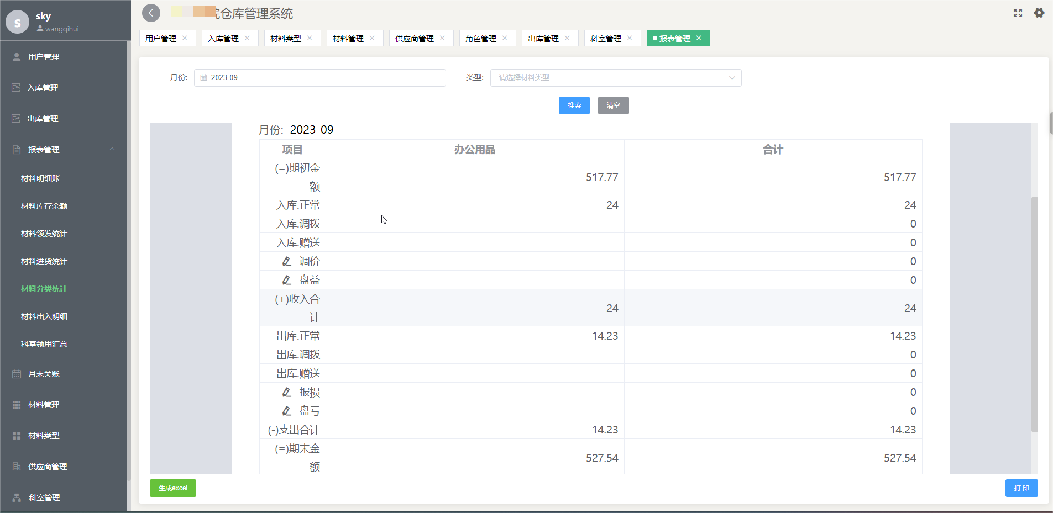Screen dimensions: 1053x513
Task: Click the report table vertical scrollbar
Action: [x=1035, y=314]
